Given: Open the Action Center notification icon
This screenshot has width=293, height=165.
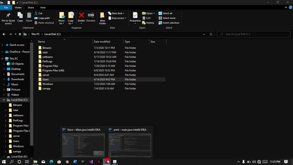Looking at the screenshot, I should pyautogui.click(x=286, y=162).
